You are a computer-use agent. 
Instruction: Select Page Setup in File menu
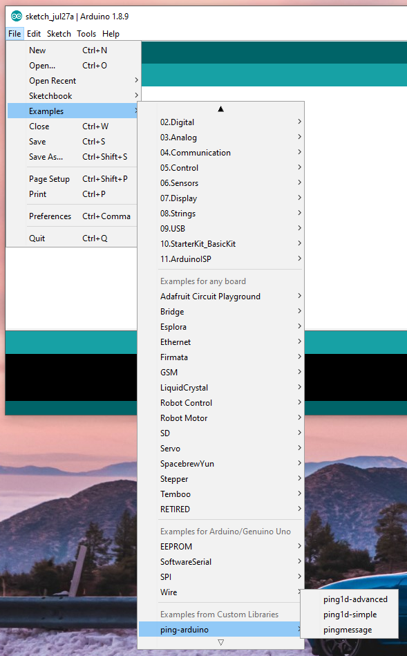(73, 178)
